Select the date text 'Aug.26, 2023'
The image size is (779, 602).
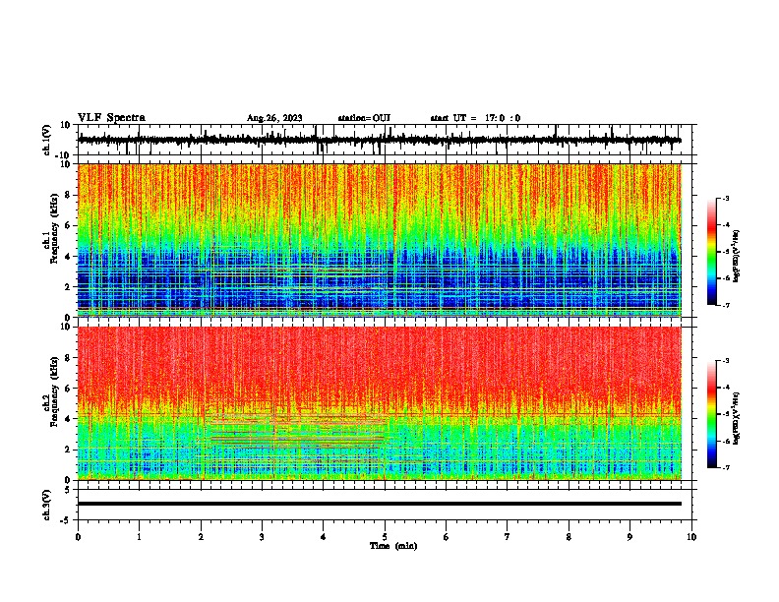coord(274,118)
